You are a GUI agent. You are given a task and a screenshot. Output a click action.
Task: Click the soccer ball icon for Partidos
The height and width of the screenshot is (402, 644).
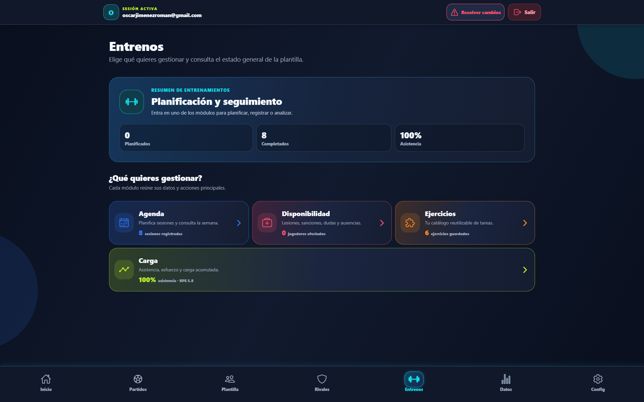(138, 379)
